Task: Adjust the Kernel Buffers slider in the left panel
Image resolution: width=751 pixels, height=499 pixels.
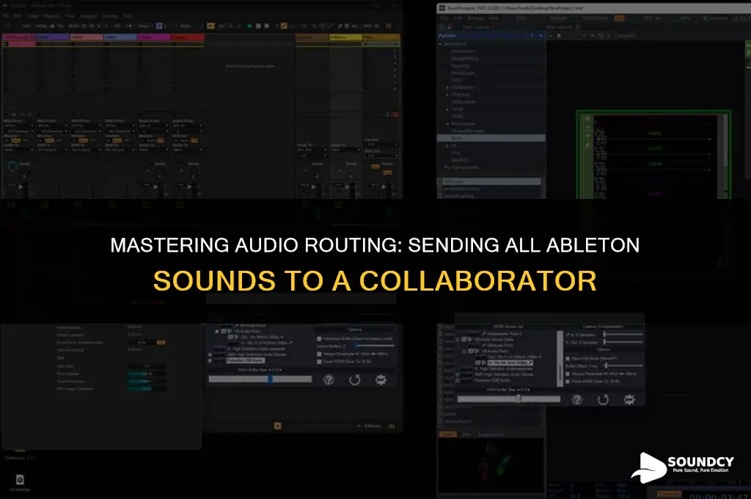Action: click(x=375, y=346)
